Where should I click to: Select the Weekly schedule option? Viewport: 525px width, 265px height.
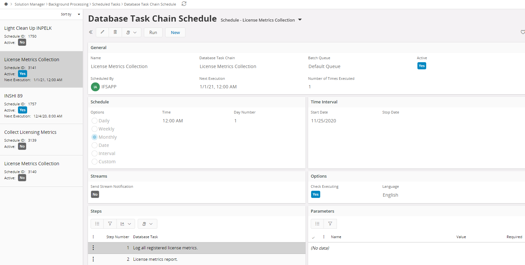coord(95,129)
